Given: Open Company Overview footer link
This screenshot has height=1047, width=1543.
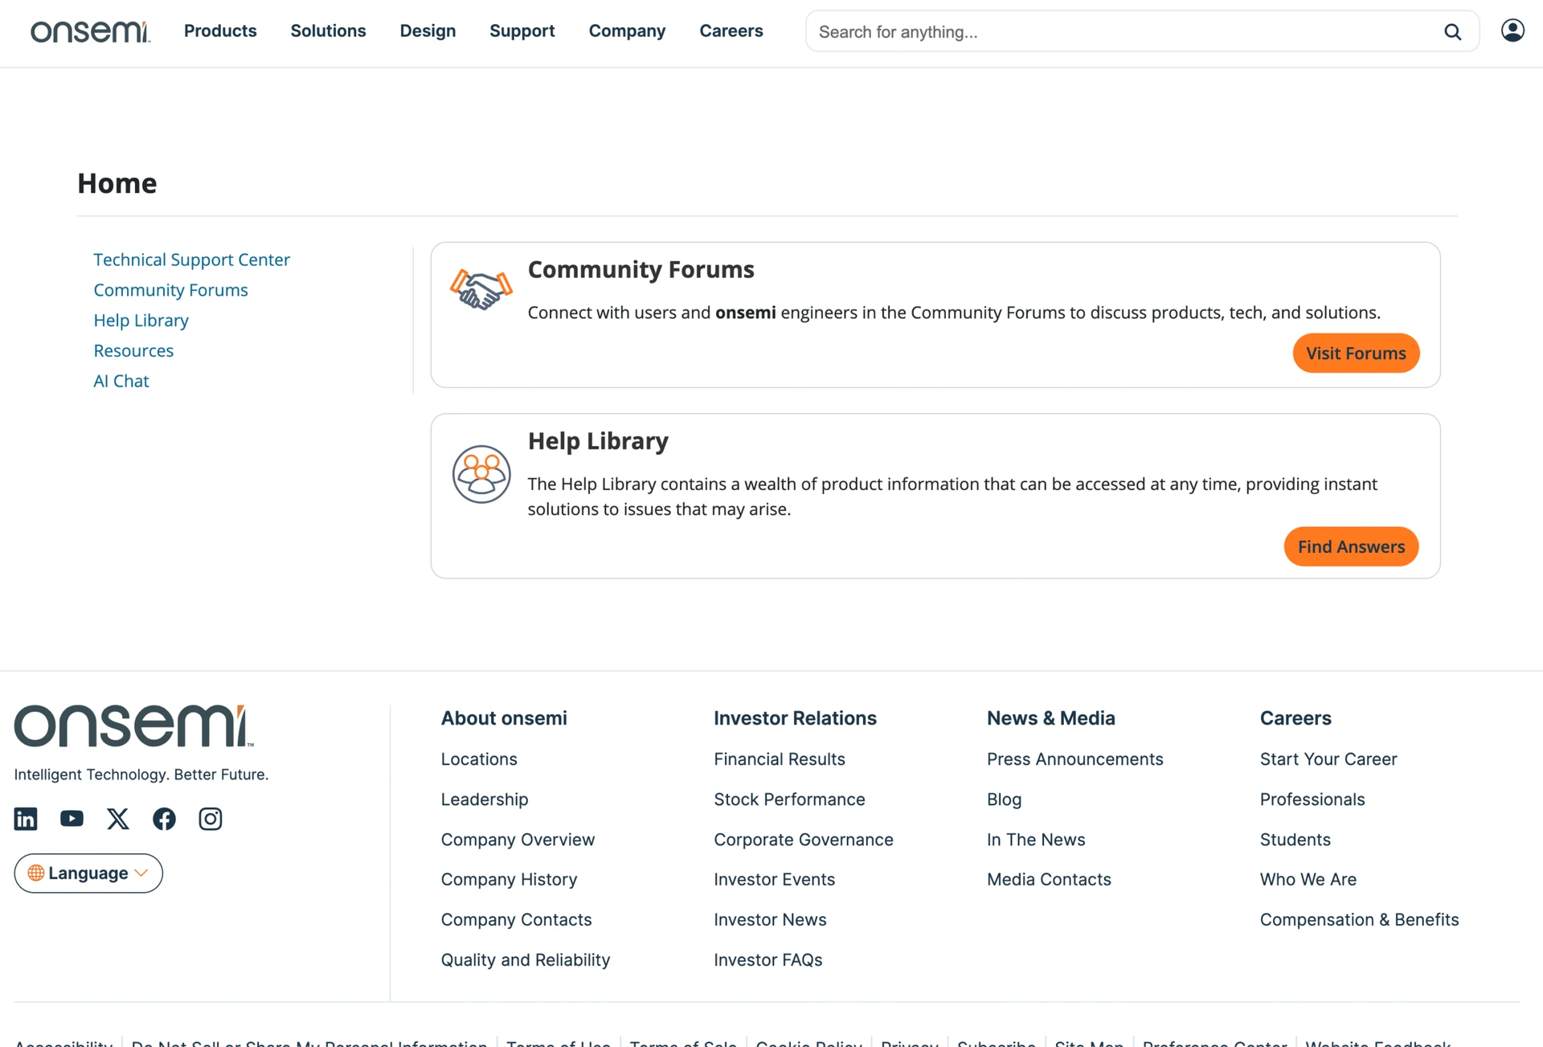Looking at the screenshot, I should (x=518, y=840).
